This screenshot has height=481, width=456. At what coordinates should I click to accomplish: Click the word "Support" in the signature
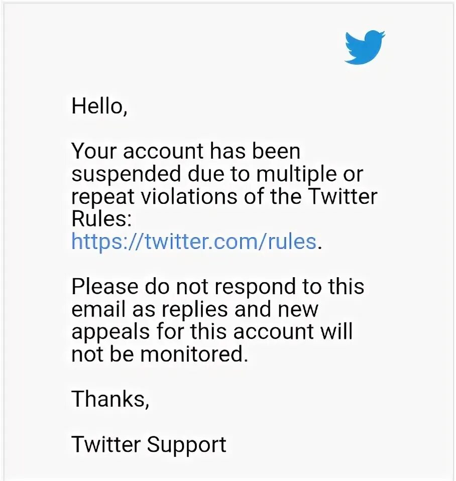(x=187, y=445)
